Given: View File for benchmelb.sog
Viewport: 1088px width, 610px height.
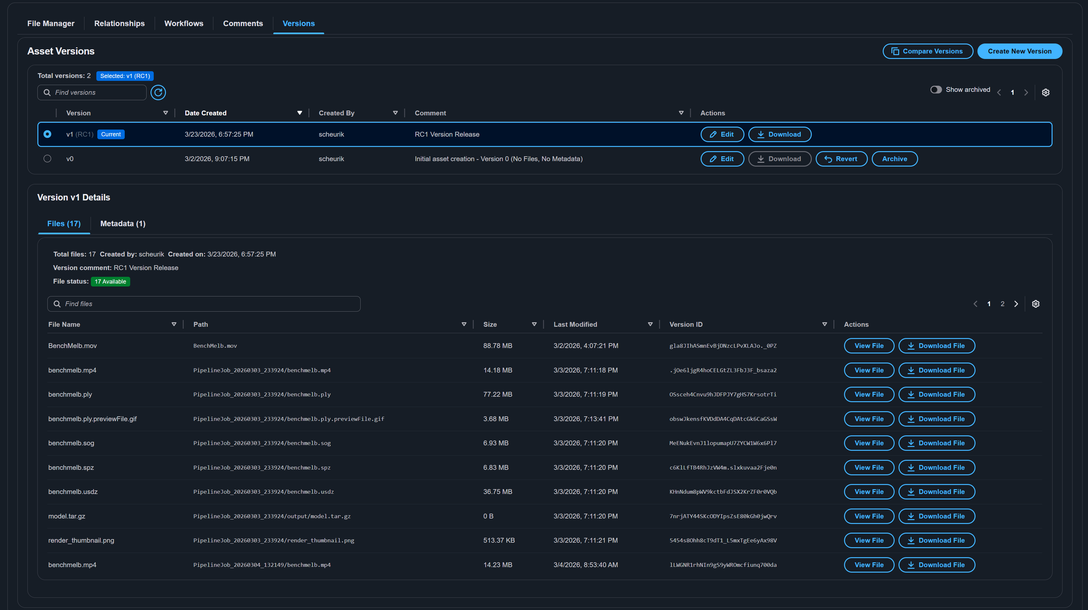Looking at the screenshot, I should (x=869, y=443).
